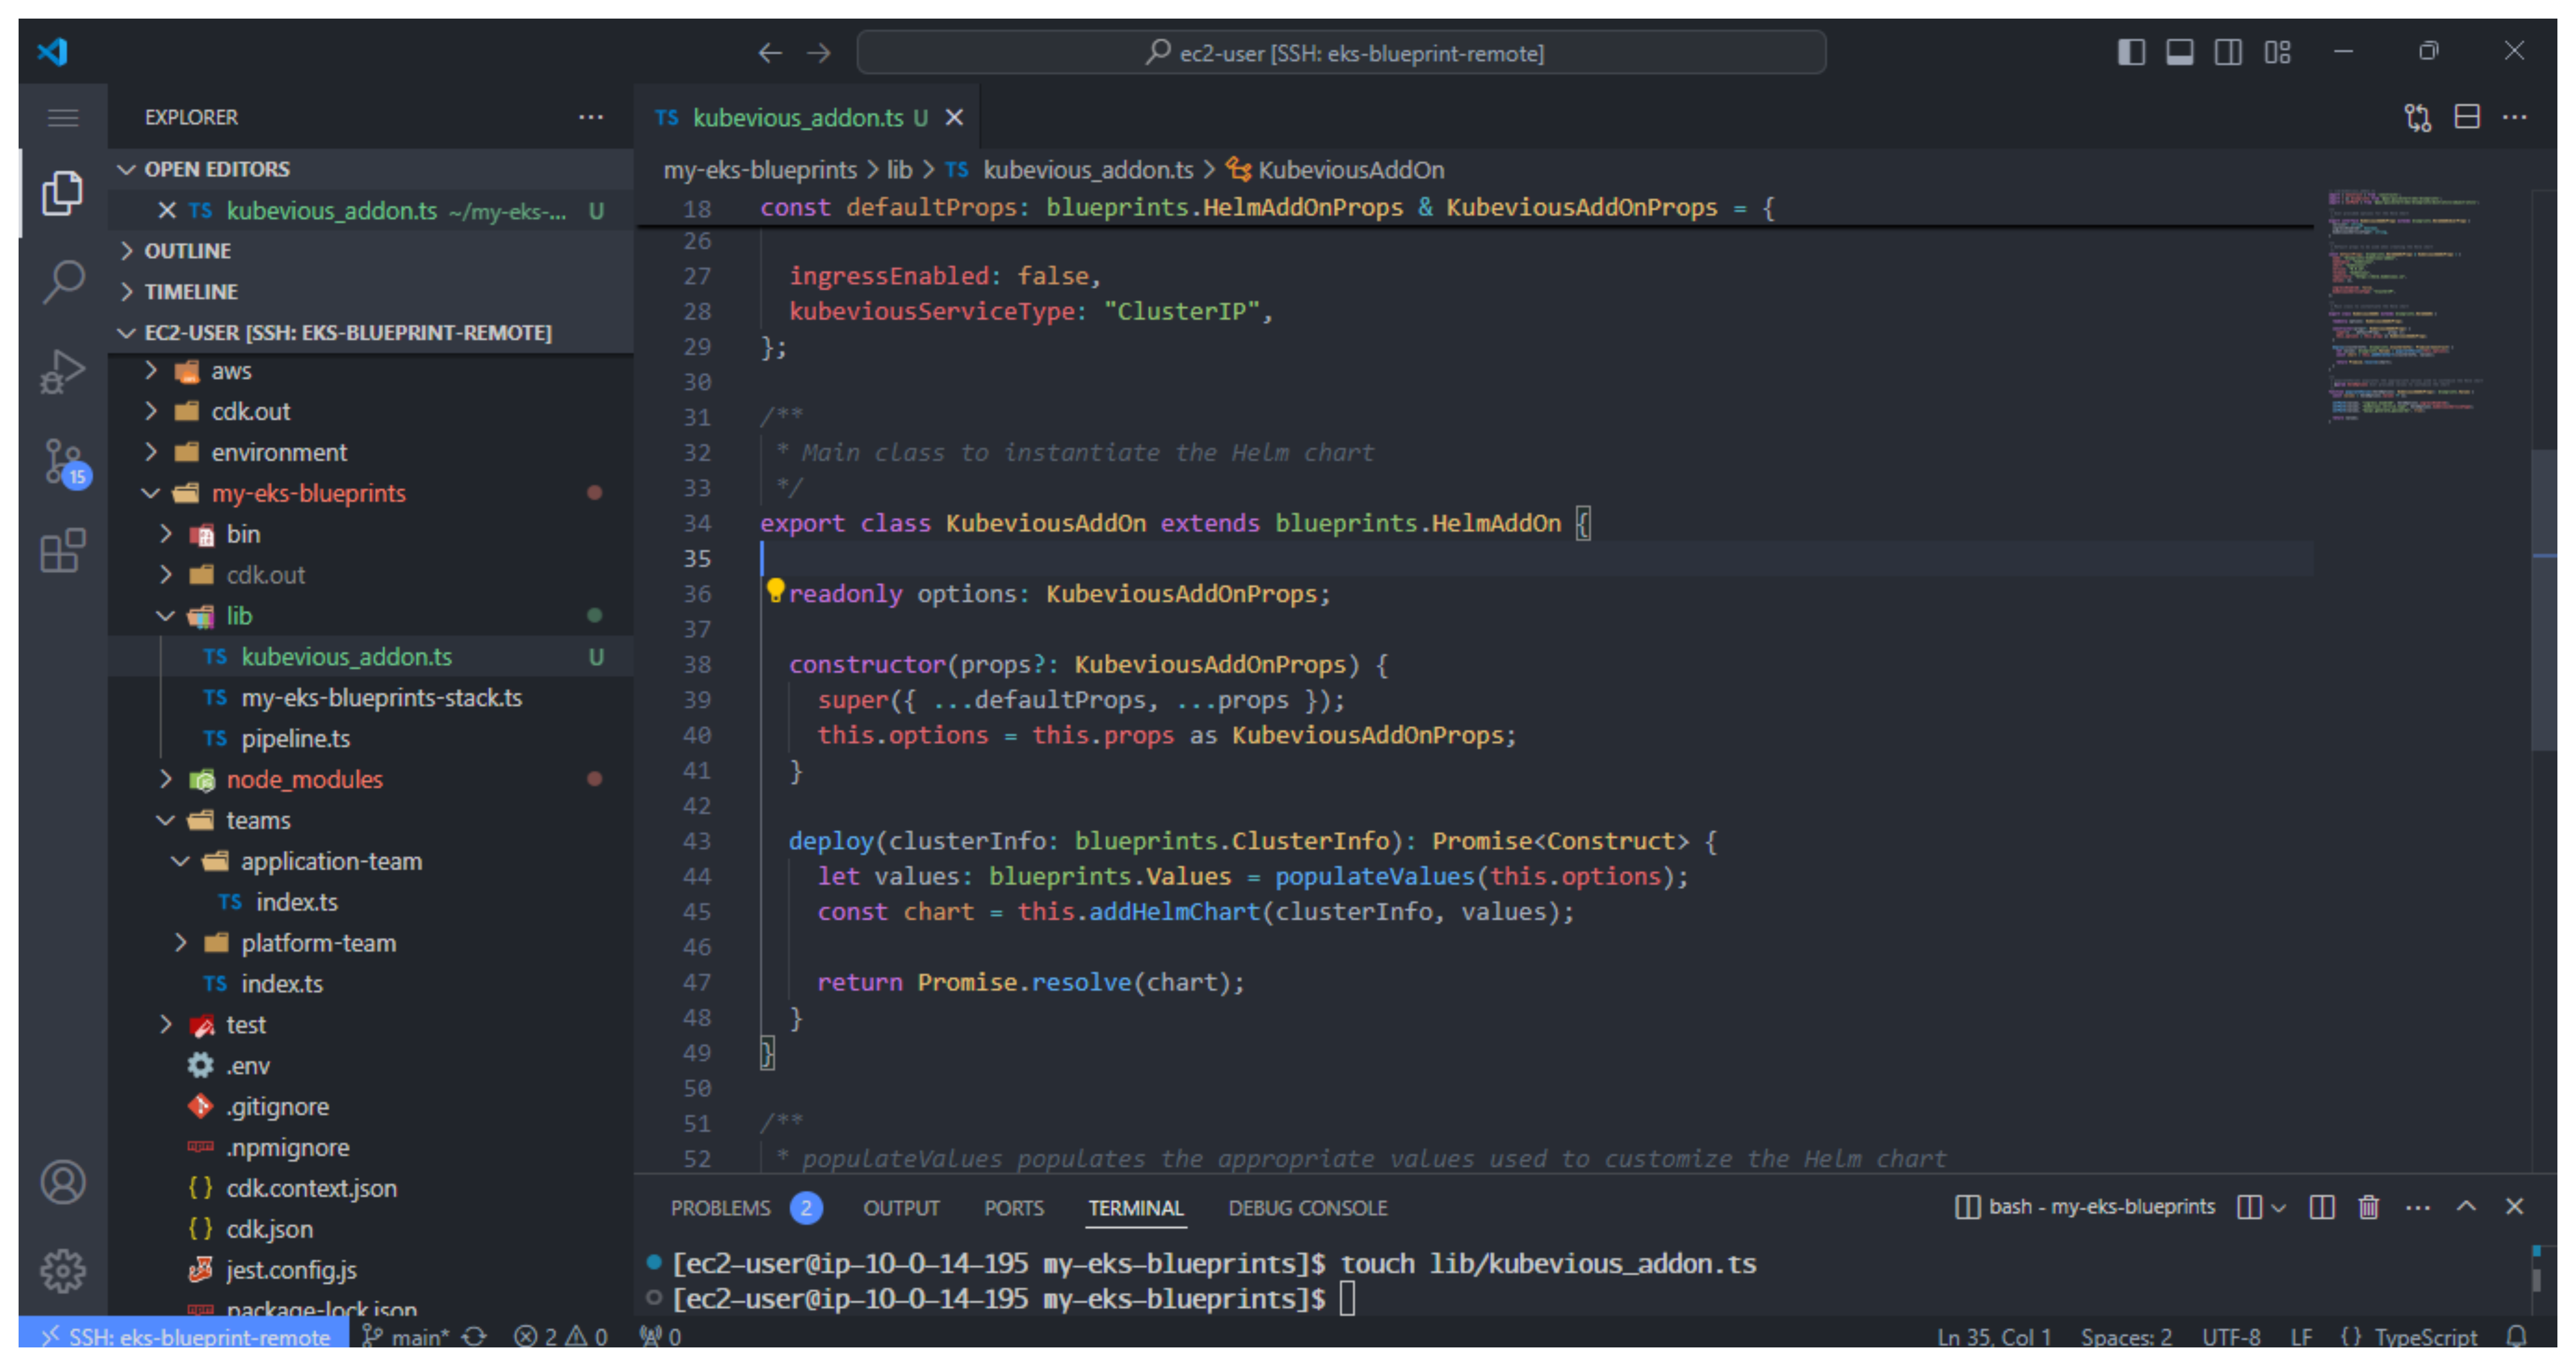Screen dimensions: 2576x1366
Task: Close the terminal panel
Action: tap(2515, 1207)
